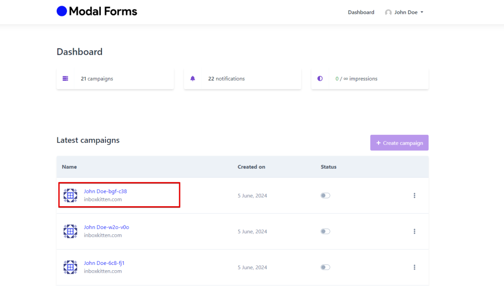Click the blue Modal Forms logo circle

pos(62,11)
